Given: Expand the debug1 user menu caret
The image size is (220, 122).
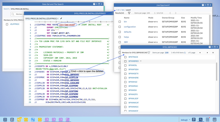Looking at the screenshot, I should point(189,120).
